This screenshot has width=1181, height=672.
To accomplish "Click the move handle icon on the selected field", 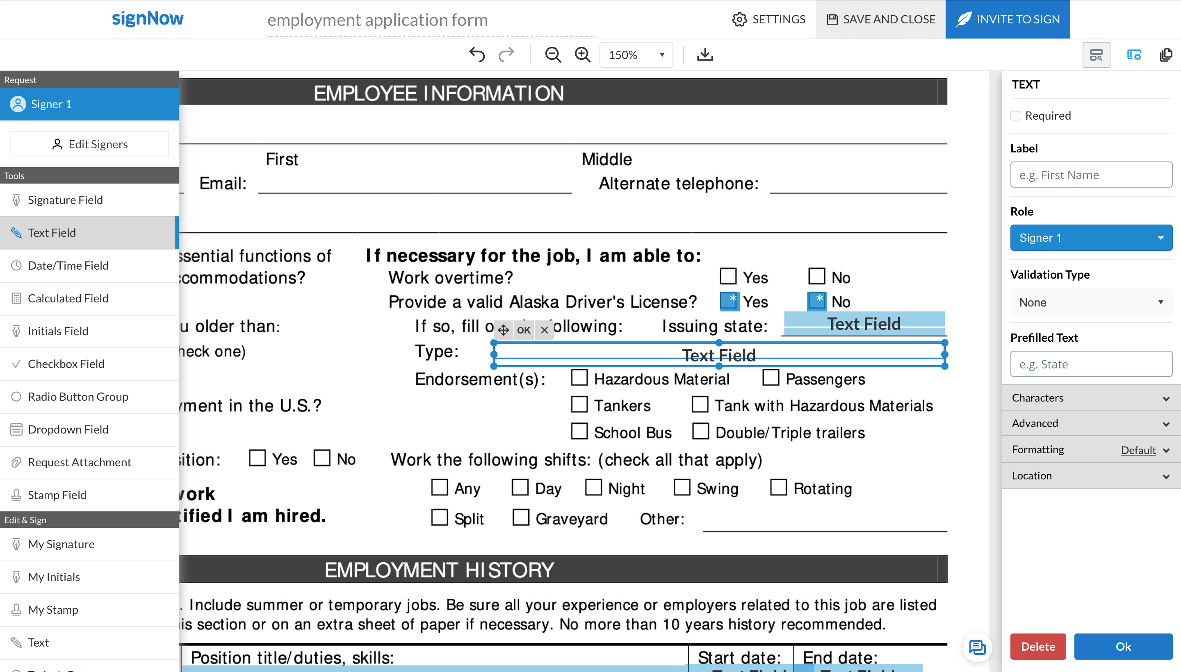I will tap(504, 330).
